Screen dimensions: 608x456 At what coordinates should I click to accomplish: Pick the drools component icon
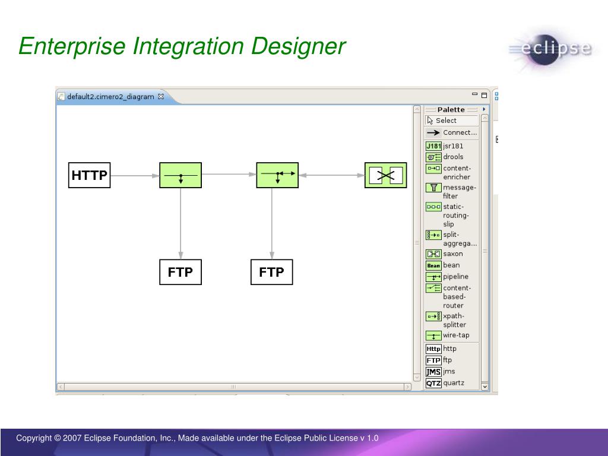[x=433, y=157]
